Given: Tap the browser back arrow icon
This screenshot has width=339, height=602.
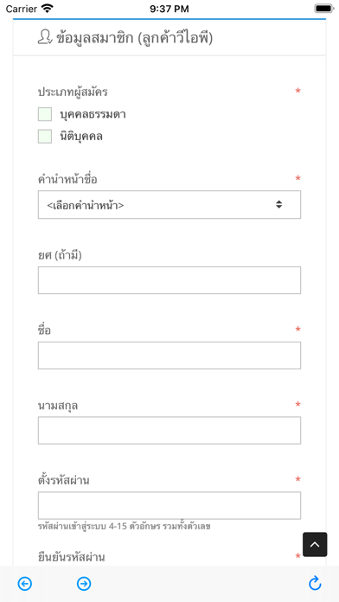Looking at the screenshot, I should 24,584.
